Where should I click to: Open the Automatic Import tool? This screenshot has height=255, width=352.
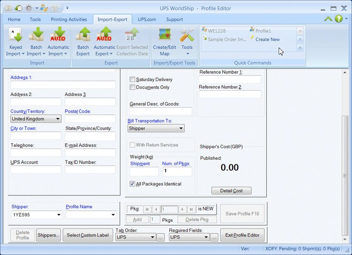click(58, 42)
